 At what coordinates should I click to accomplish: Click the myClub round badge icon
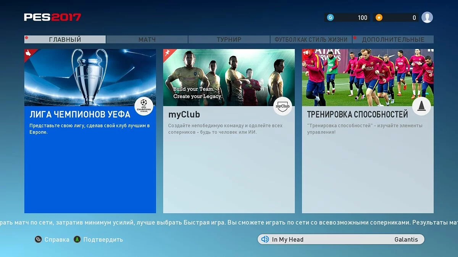(283, 106)
